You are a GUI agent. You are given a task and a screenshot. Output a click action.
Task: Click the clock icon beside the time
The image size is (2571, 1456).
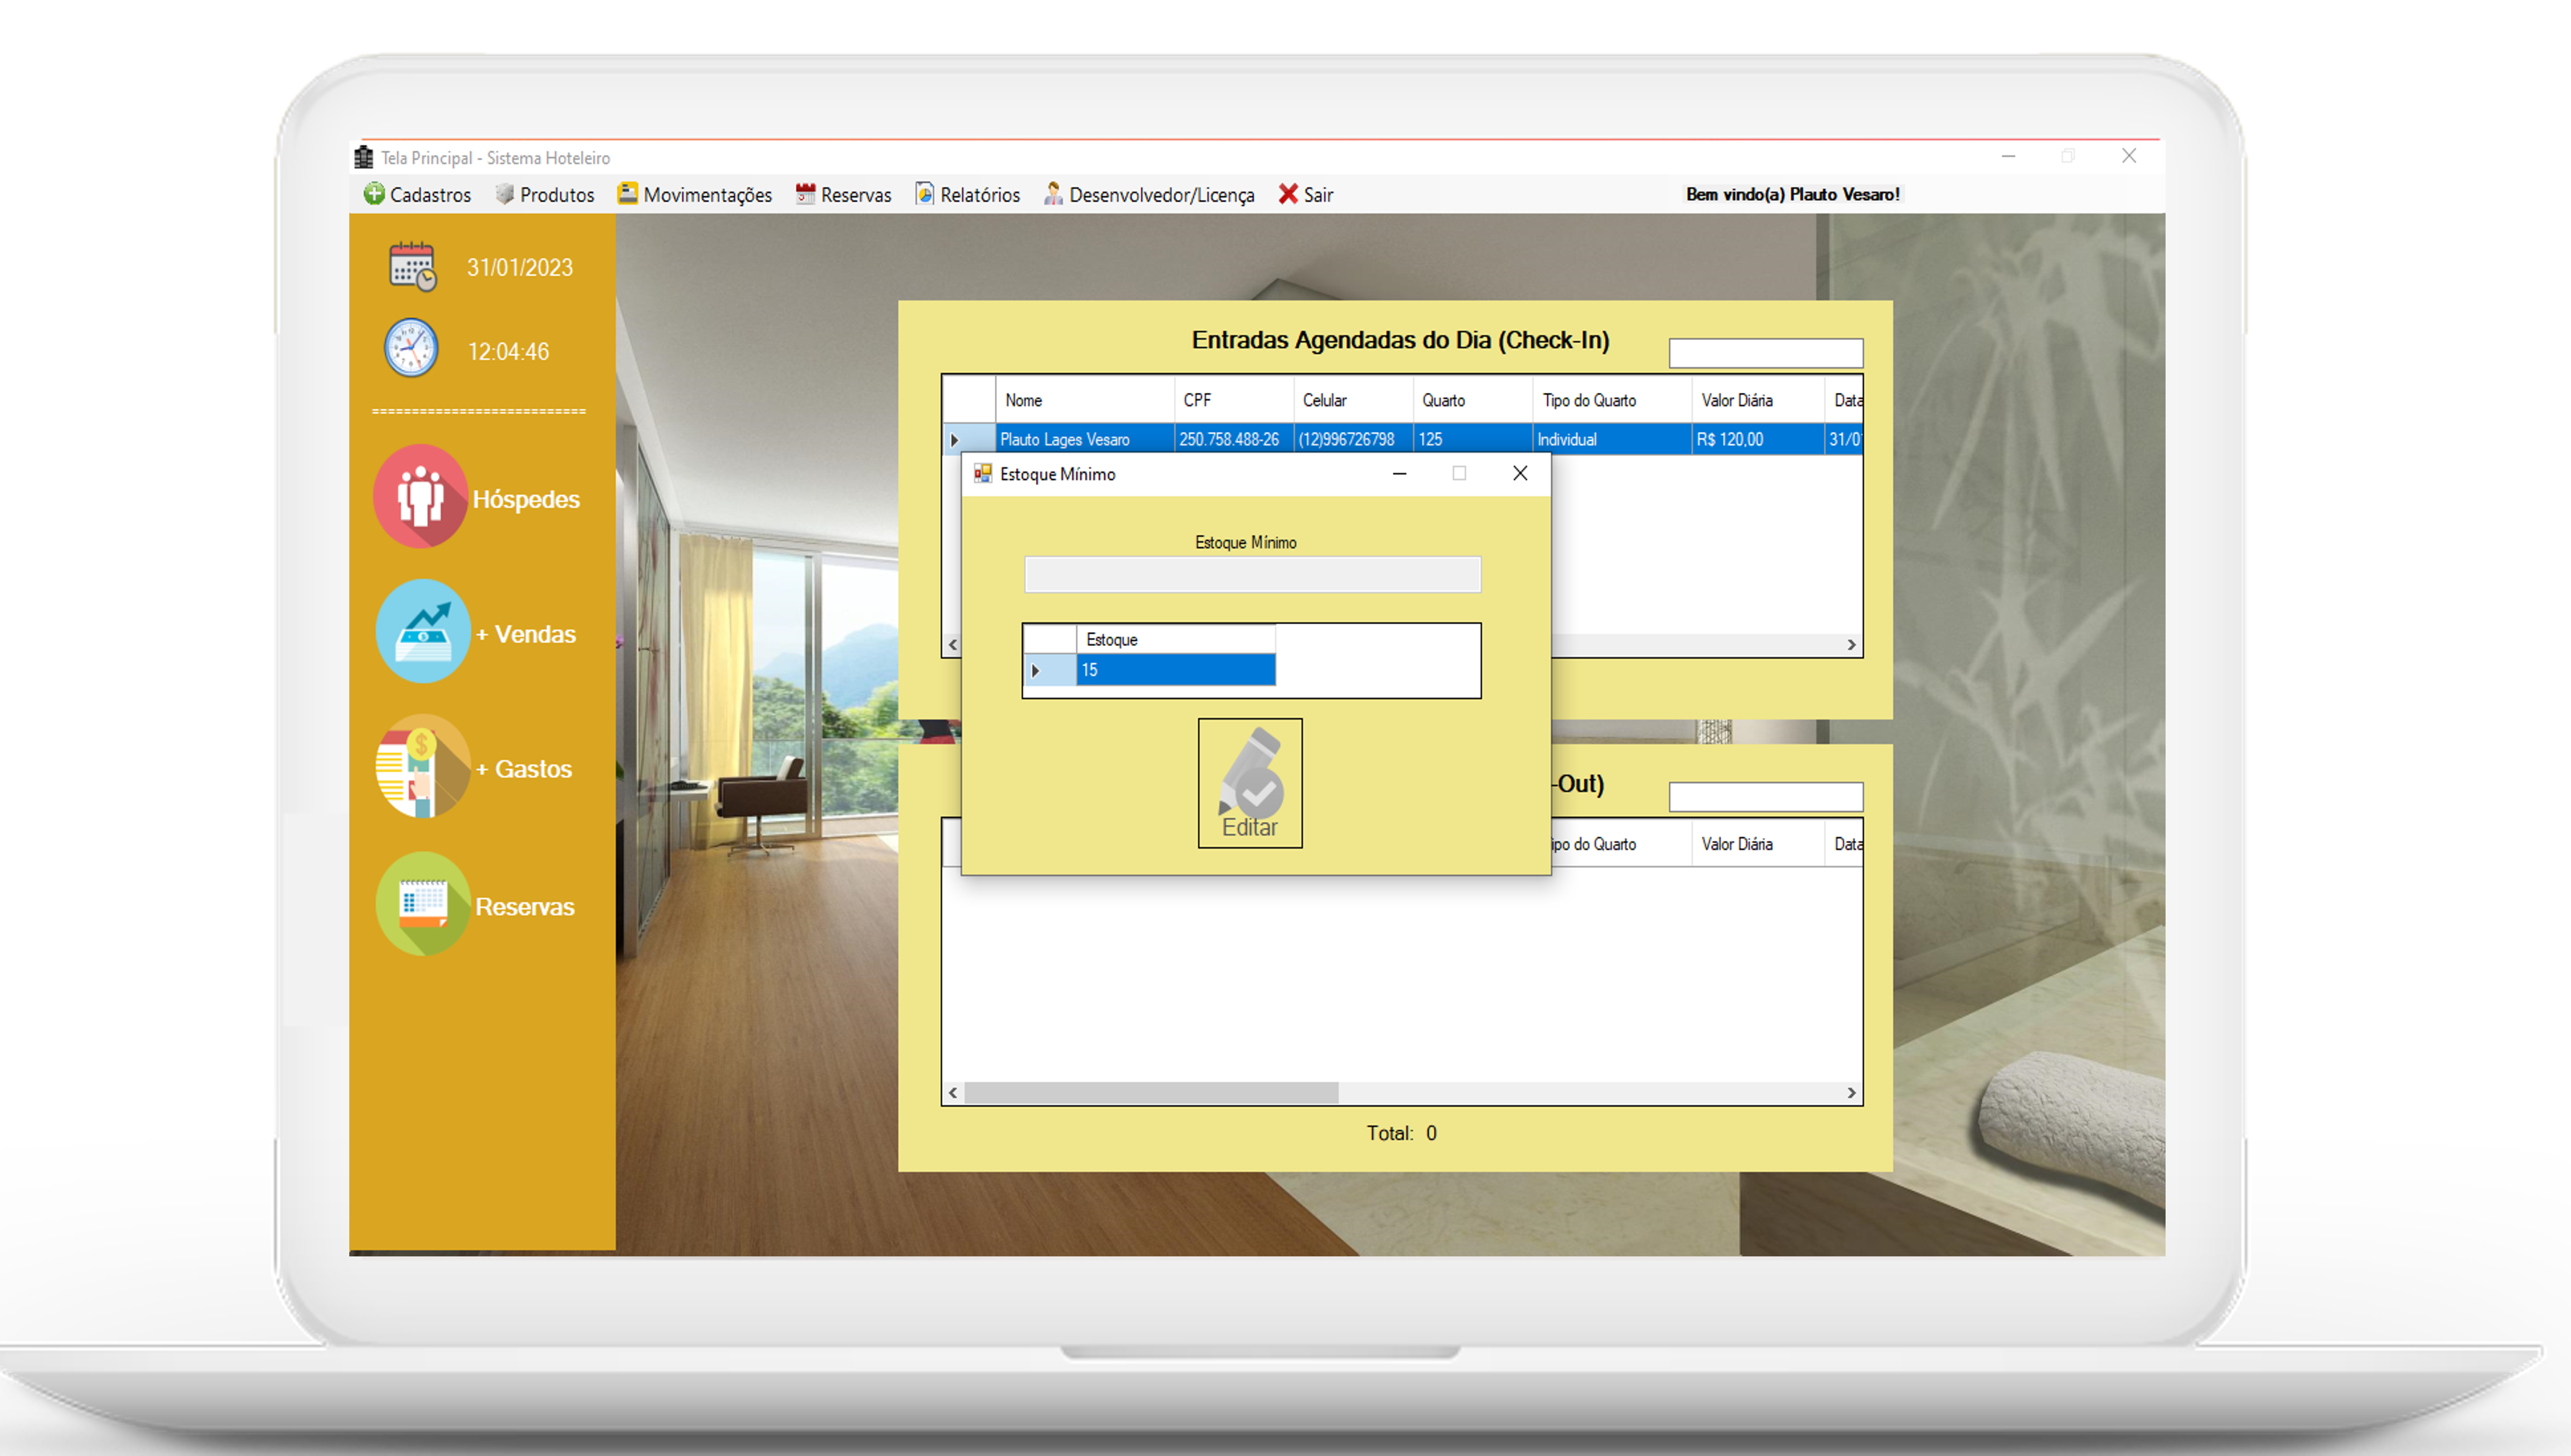coord(411,348)
